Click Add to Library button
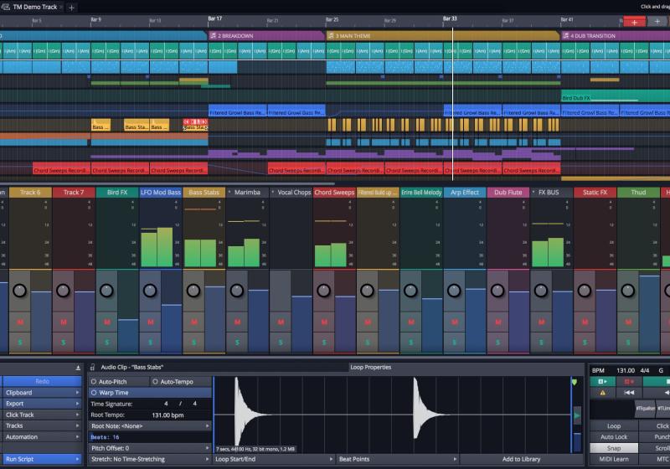The height and width of the screenshot is (469, 670). click(x=521, y=459)
